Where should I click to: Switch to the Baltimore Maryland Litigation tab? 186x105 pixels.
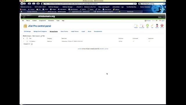click(x=105, y=12)
